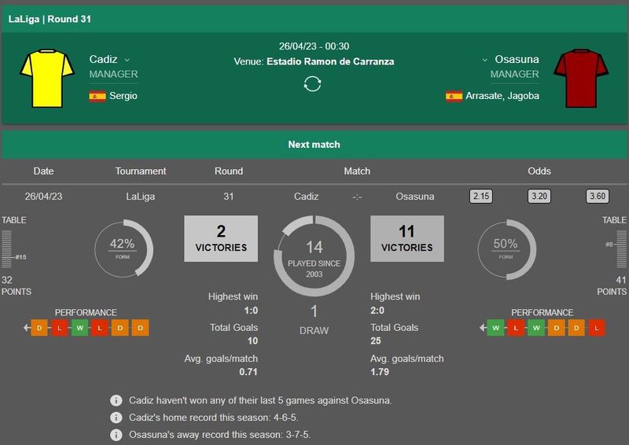Click Osasuna in the match row

415,197
